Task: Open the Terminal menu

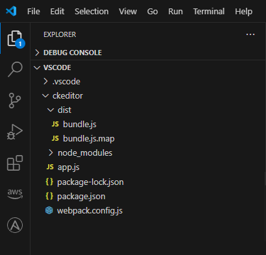Action: 209,12
